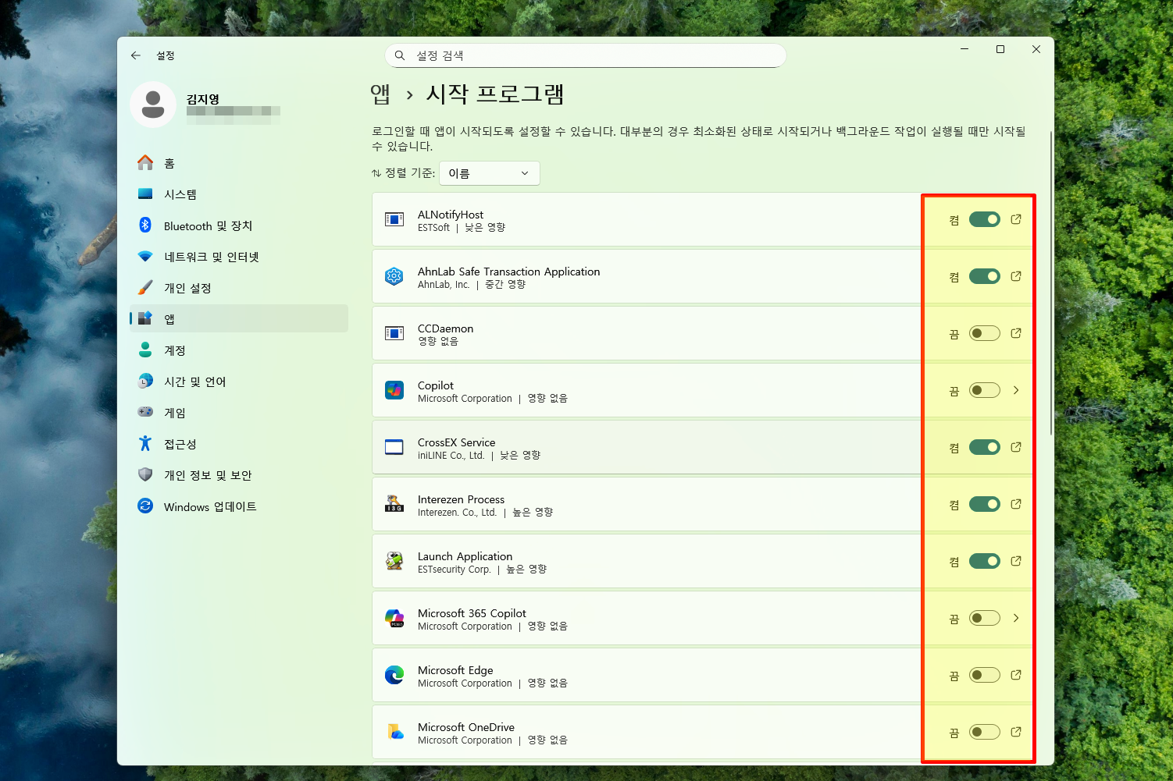Click CCDaemon open-location icon
Screen dimensions: 1173x781
(x=1016, y=333)
